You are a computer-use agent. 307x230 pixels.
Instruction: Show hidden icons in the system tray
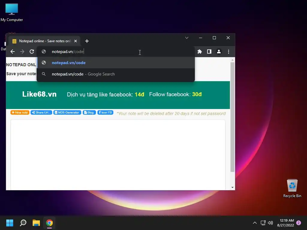255,223
